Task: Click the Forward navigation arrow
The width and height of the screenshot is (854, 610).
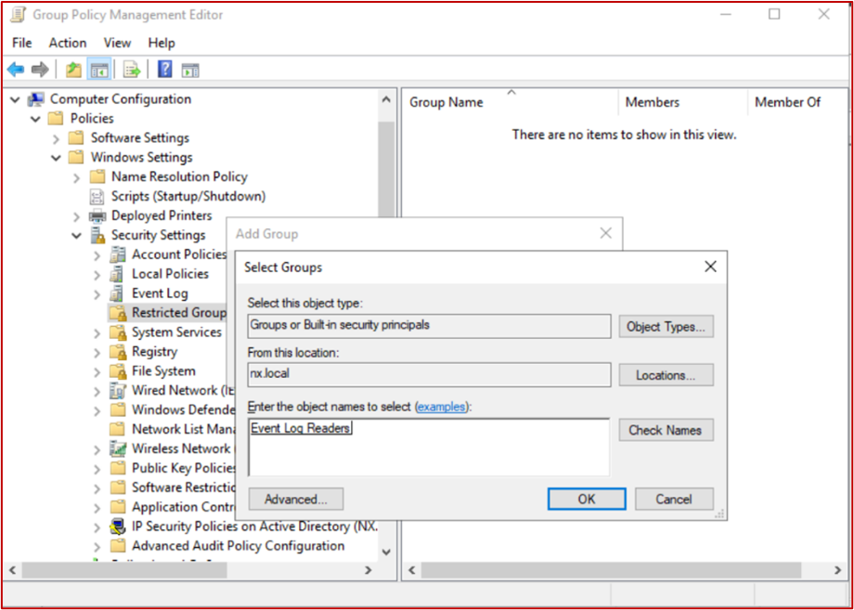Action: click(38, 69)
